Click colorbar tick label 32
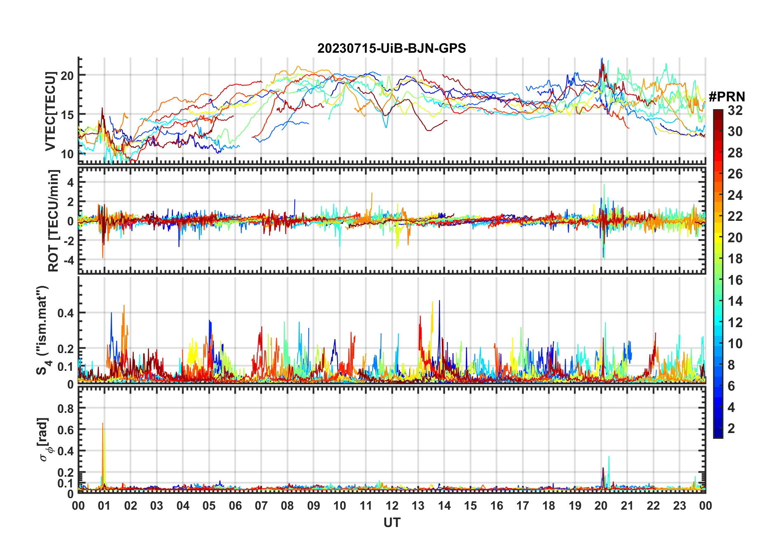The image size is (784, 548). pyautogui.click(x=735, y=110)
